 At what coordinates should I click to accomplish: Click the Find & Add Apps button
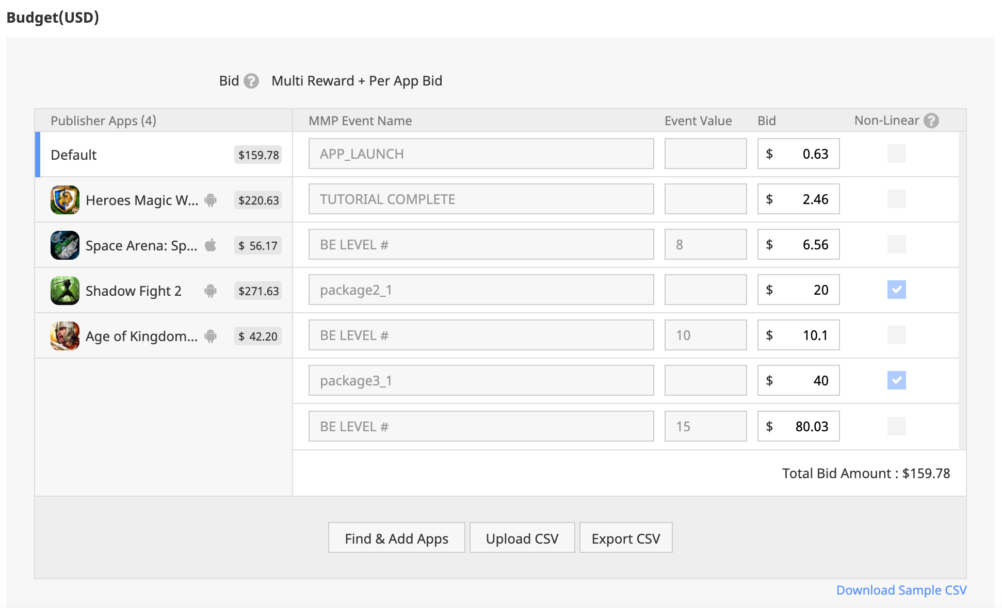coord(396,538)
